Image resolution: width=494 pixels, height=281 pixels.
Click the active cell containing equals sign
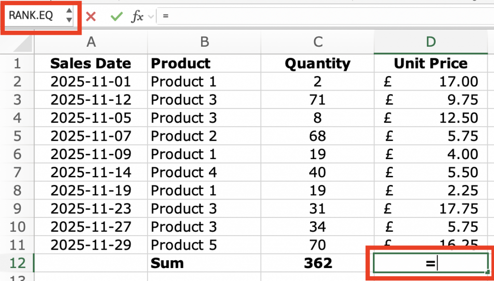[x=431, y=264]
